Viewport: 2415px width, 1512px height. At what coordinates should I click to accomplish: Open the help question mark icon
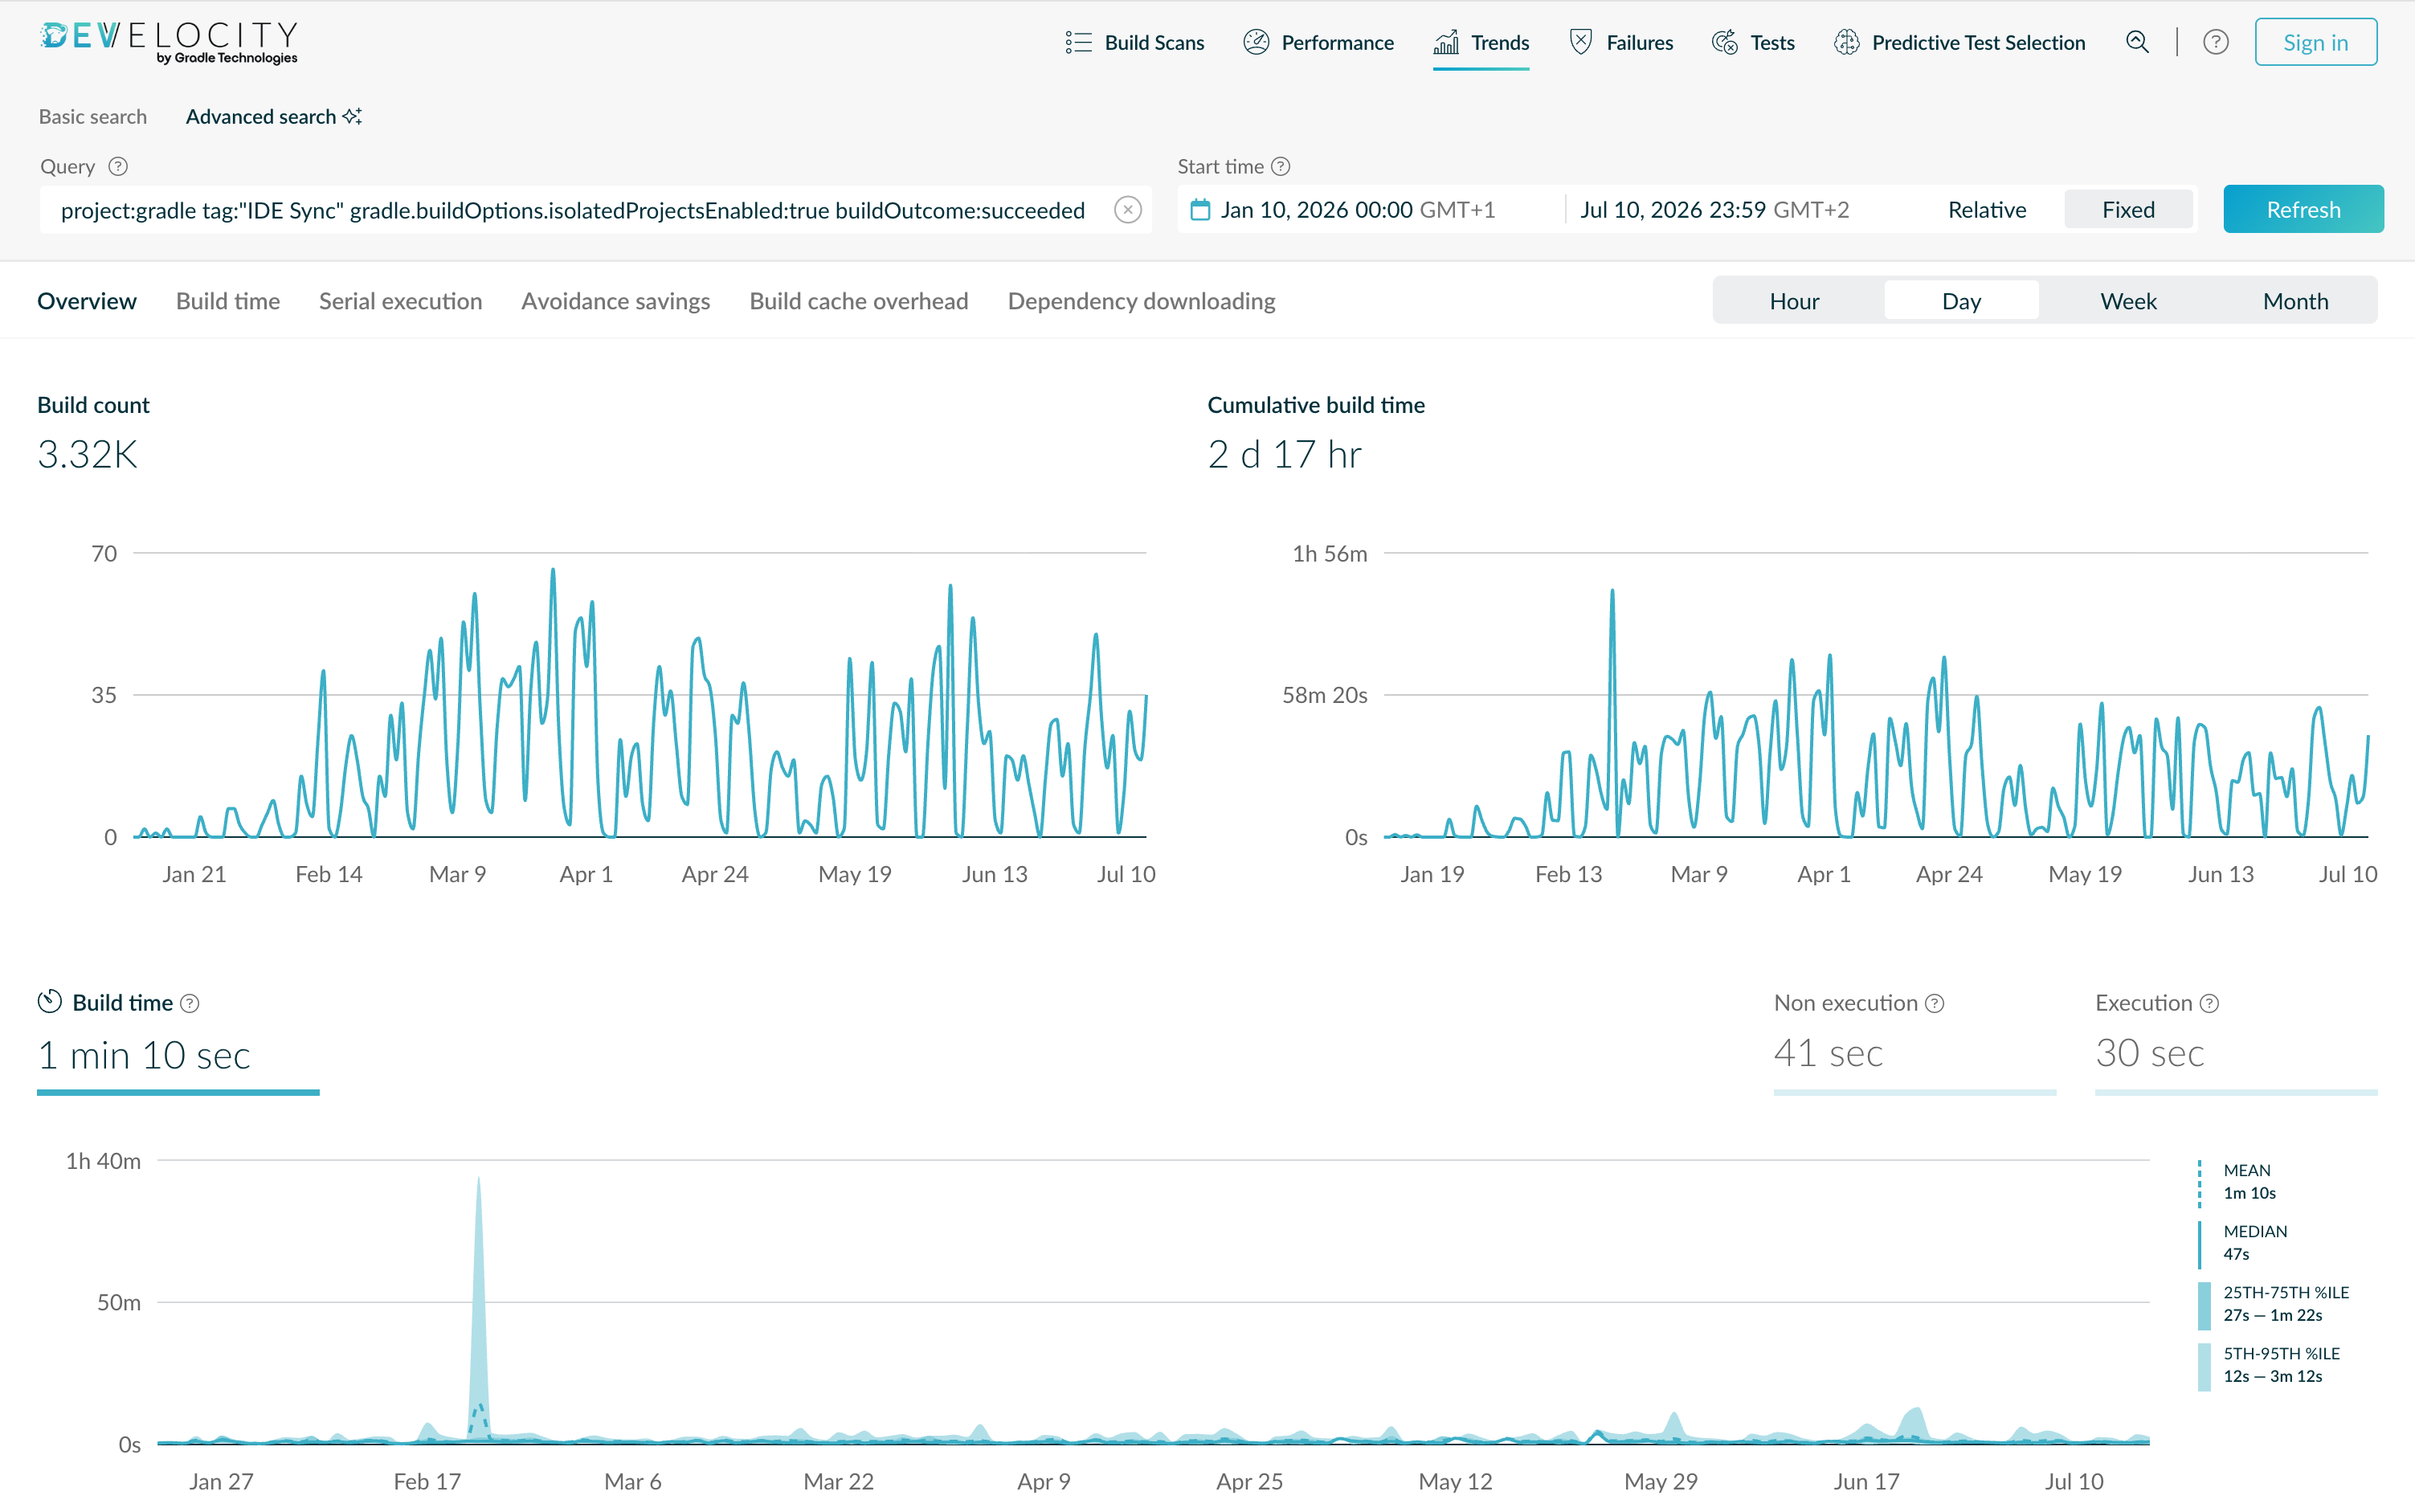tap(2216, 42)
